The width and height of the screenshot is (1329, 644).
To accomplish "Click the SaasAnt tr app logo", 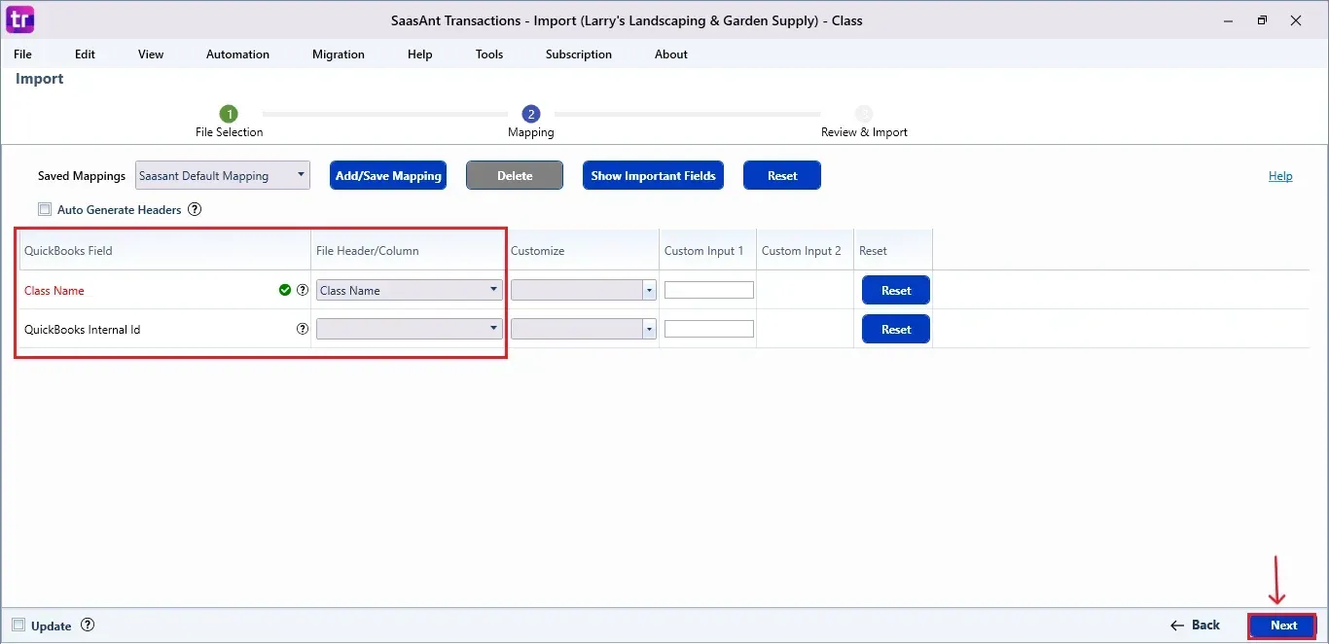I will (x=20, y=18).
